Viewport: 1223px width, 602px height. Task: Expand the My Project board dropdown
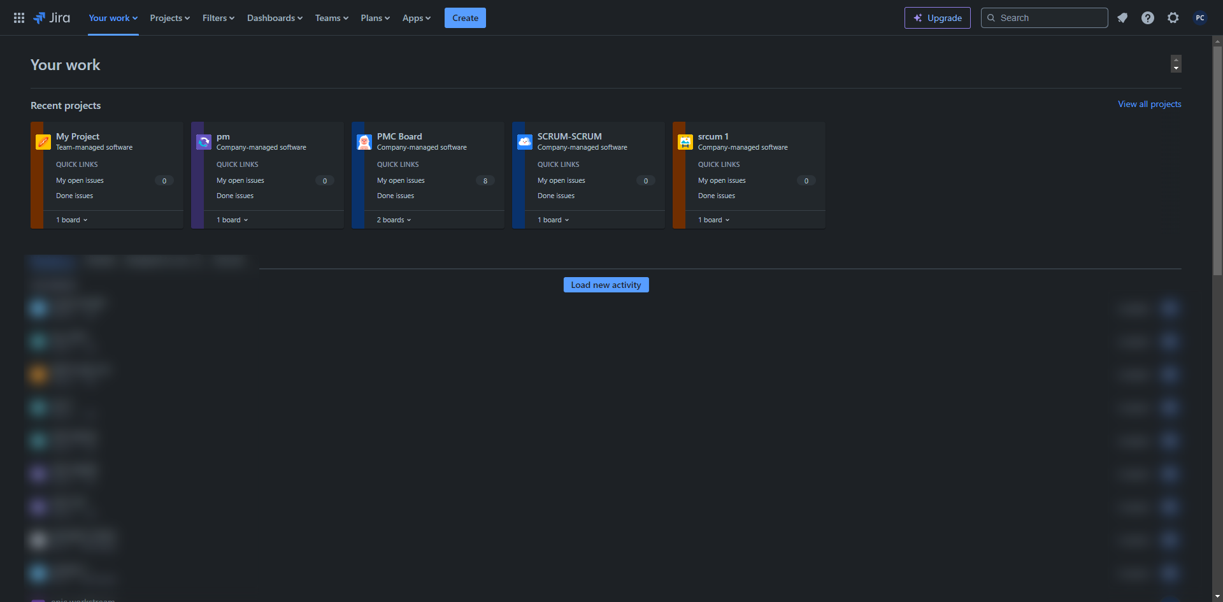pyautogui.click(x=72, y=220)
